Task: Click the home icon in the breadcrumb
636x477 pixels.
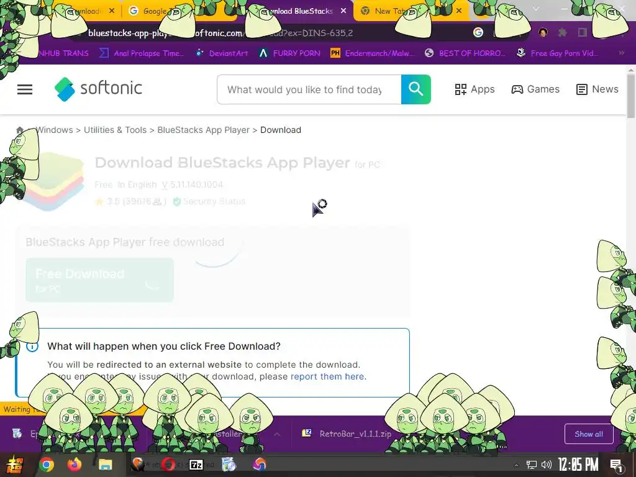Action: point(19,130)
